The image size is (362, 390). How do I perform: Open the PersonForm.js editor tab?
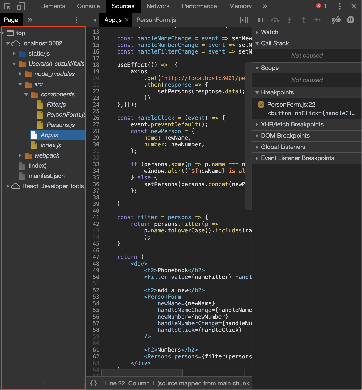point(156,20)
